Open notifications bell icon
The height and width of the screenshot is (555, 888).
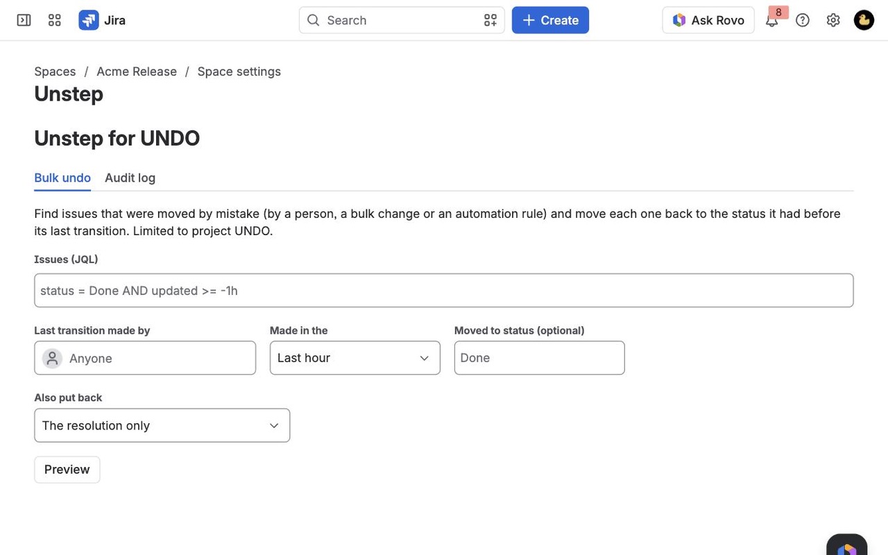[x=771, y=20]
